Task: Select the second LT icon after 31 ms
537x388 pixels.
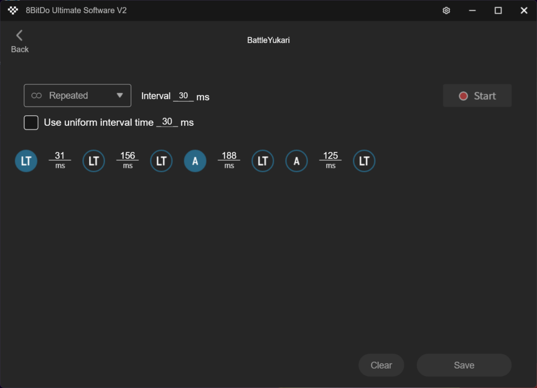Action: click(93, 161)
